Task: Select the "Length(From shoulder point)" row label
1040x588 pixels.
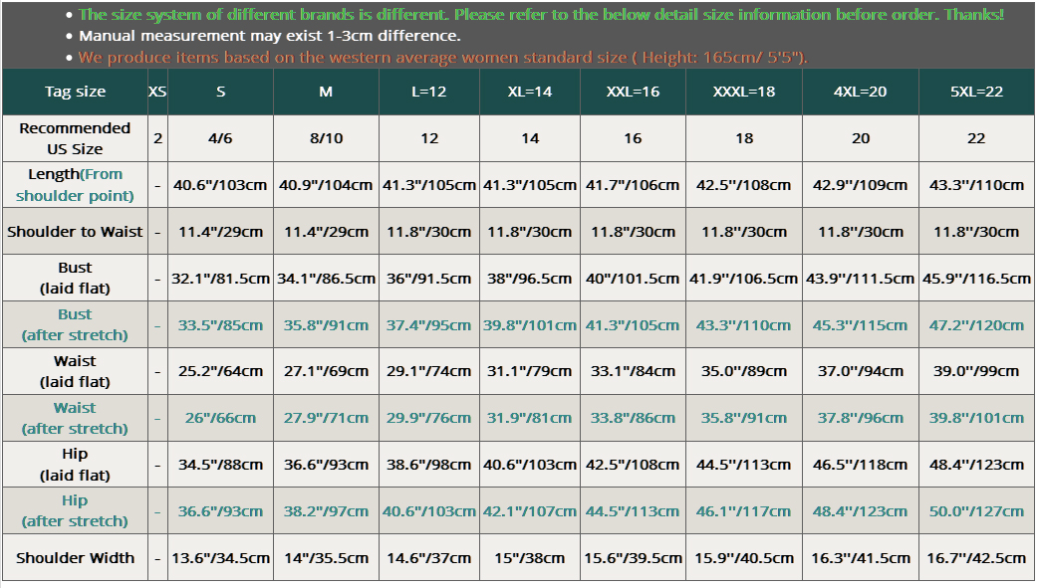Action: 75,185
